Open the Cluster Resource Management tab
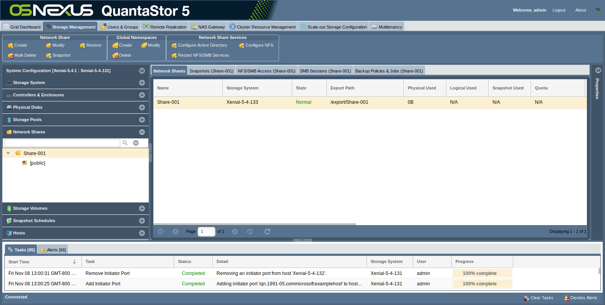The width and height of the screenshot is (605, 305). pyautogui.click(x=263, y=27)
